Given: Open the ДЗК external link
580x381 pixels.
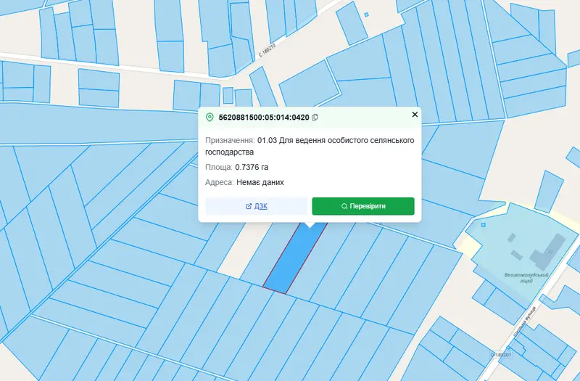Looking at the screenshot, I should click(257, 206).
